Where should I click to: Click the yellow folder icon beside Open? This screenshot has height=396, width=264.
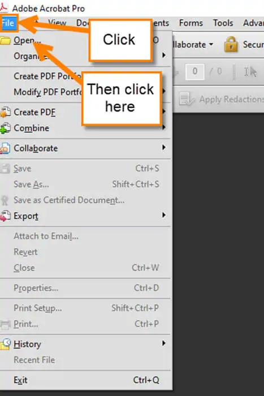pyautogui.click(x=5, y=40)
